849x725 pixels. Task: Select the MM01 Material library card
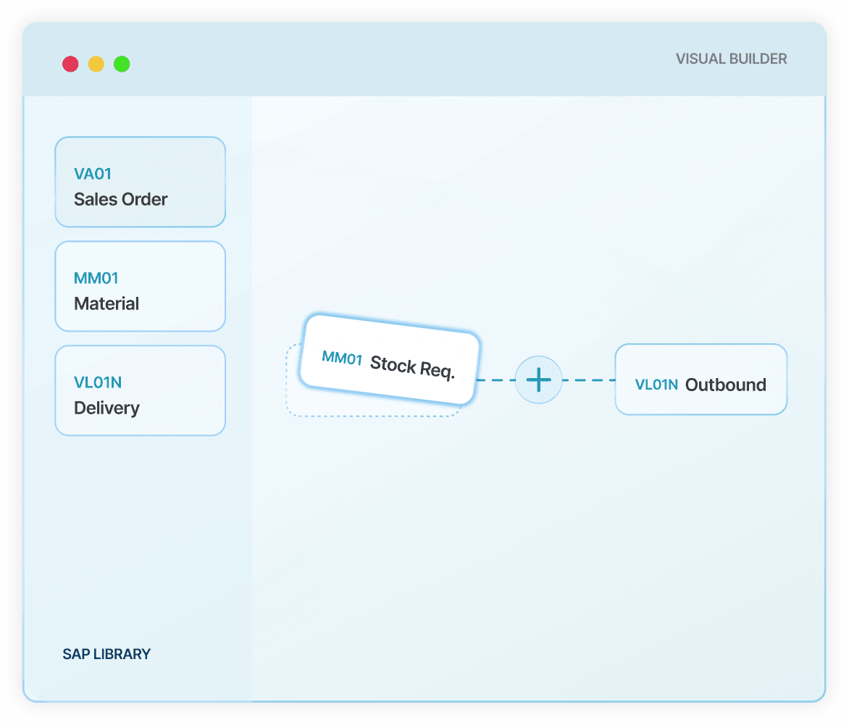tap(141, 286)
